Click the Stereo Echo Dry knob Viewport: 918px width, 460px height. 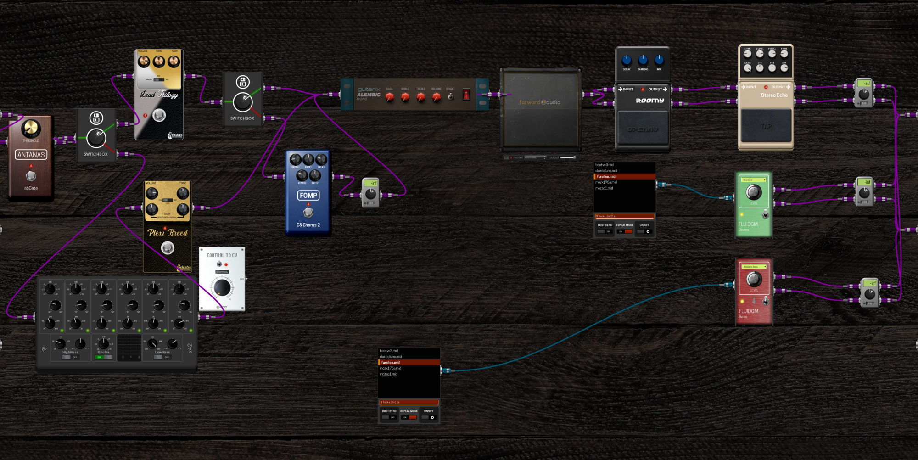coord(784,68)
